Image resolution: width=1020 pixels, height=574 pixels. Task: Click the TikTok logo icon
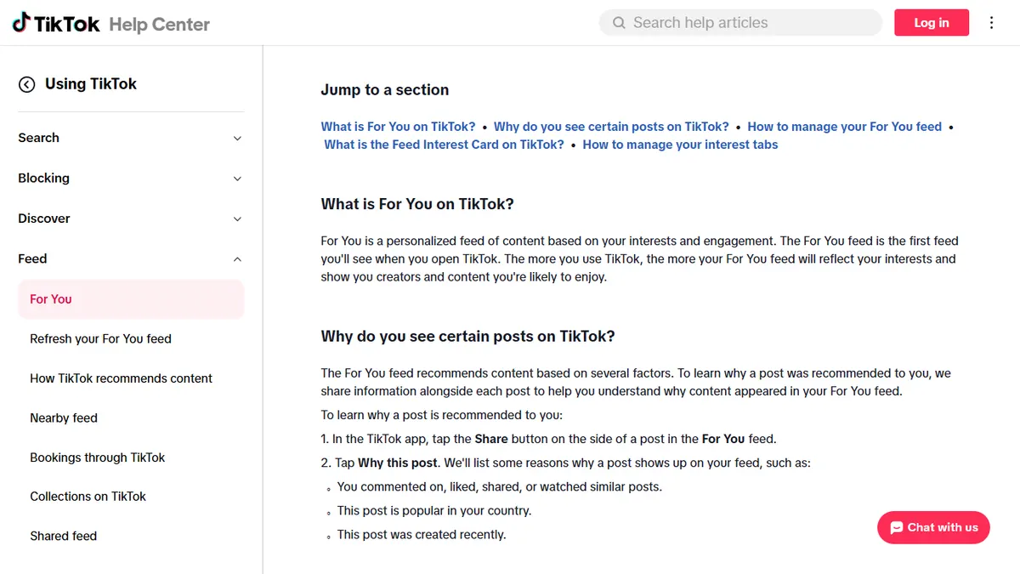pos(21,23)
